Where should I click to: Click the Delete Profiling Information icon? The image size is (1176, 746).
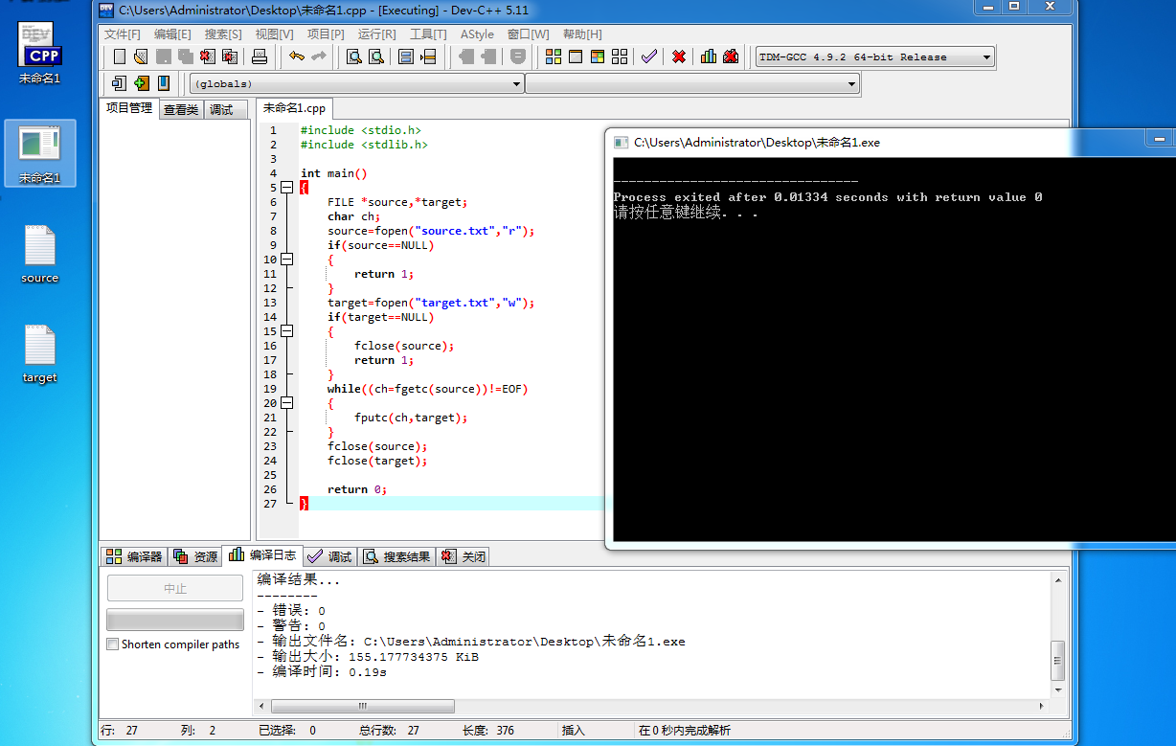point(731,57)
